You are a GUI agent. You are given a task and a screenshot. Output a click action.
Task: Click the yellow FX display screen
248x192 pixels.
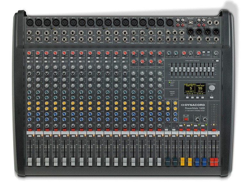(195, 89)
